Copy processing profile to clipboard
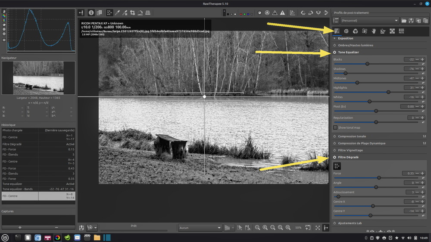The height and width of the screenshot is (242, 431). point(419,21)
